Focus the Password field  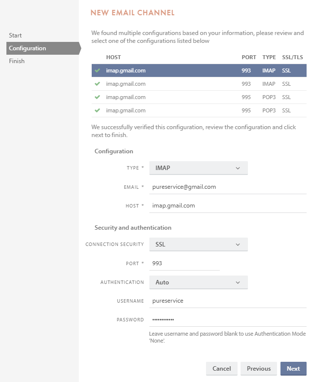228,319
